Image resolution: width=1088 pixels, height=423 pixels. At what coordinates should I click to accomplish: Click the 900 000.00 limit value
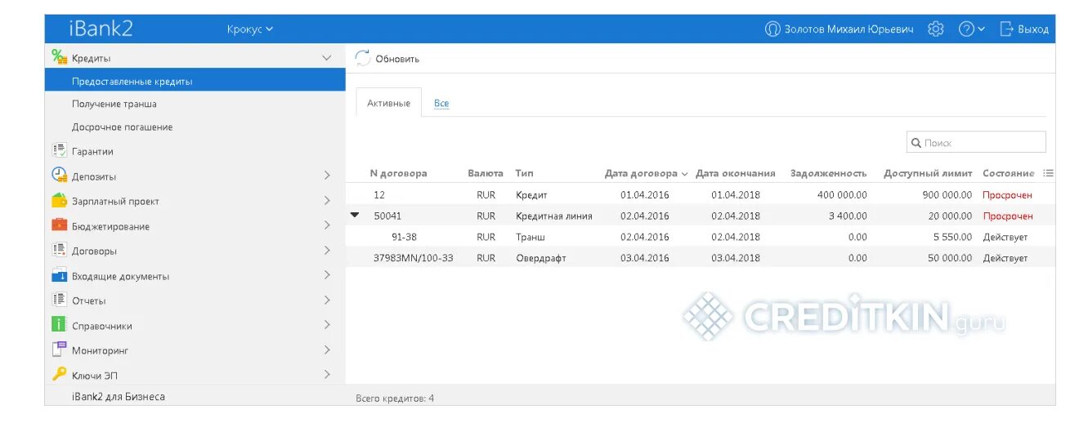[947, 195]
